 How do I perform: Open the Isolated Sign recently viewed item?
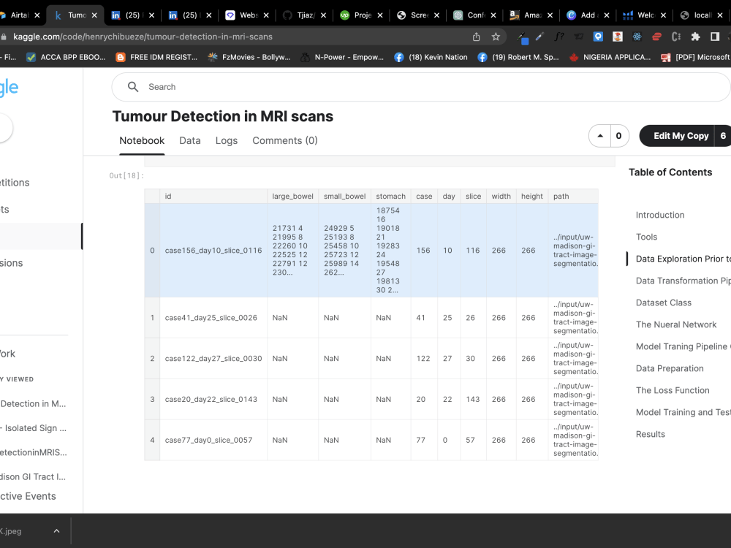click(x=34, y=427)
